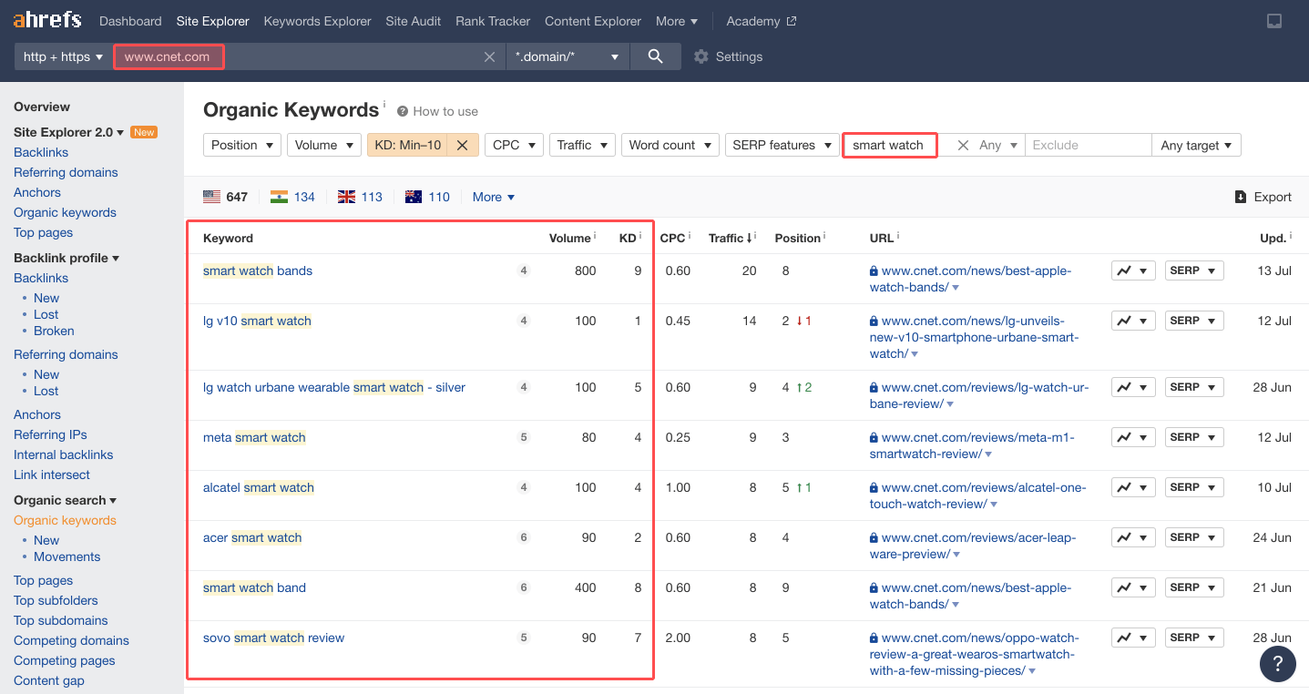This screenshot has width=1309, height=694.
Task: Open the notifications screen icon top right
Action: (1274, 21)
